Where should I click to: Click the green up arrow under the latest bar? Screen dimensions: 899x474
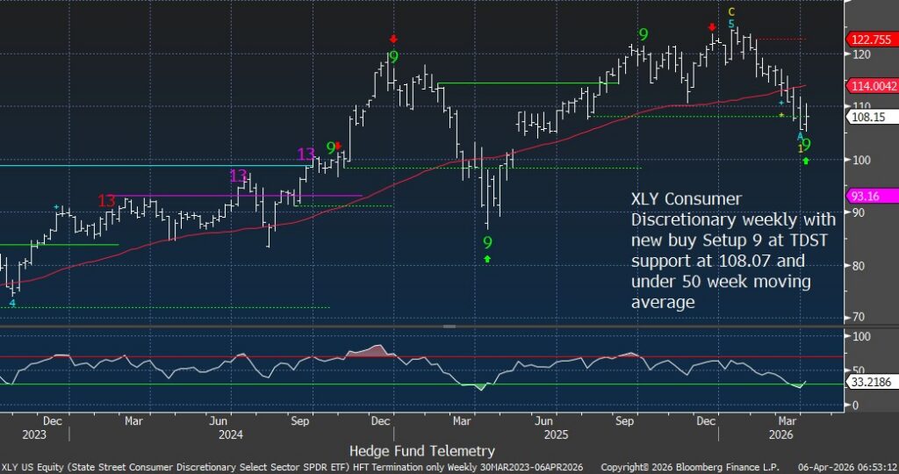pos(806,161)
